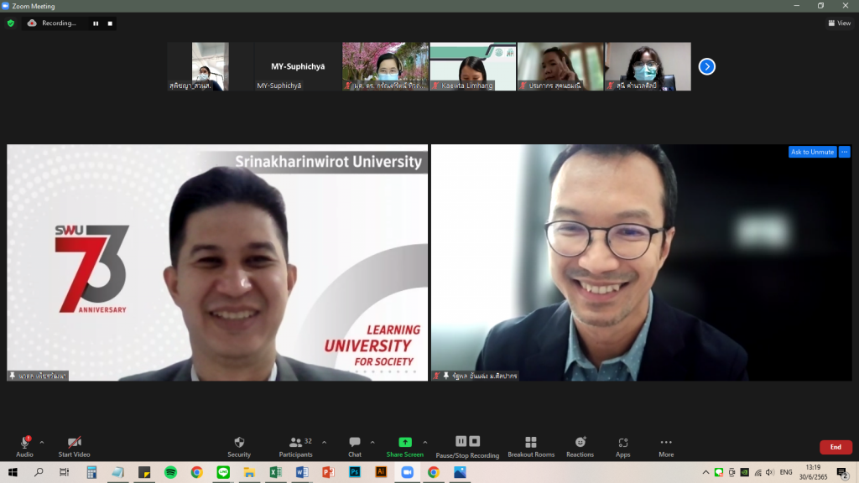Open the three-dots menu beside Ask to Unmute

click(844, 152)
